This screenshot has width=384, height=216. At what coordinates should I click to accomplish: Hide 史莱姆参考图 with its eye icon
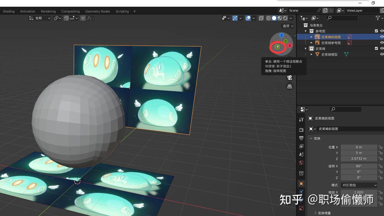382,43
